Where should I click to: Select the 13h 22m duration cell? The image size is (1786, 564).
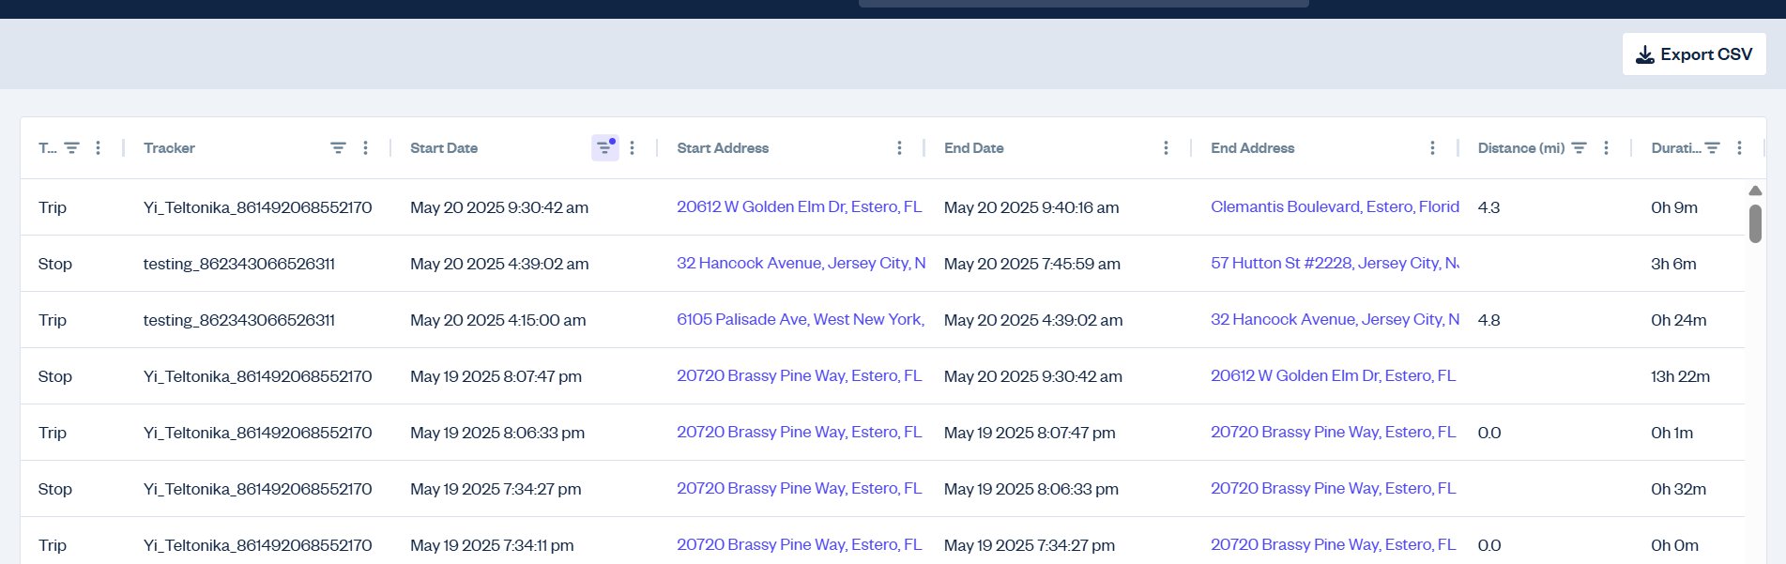point(1680,376)
